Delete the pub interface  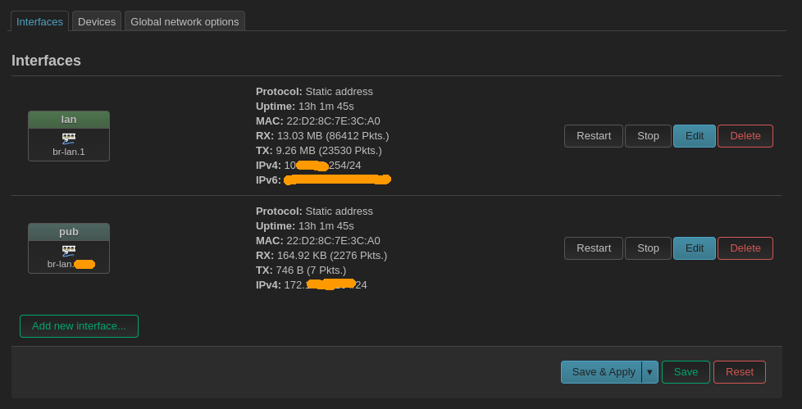tap(745, 248)
